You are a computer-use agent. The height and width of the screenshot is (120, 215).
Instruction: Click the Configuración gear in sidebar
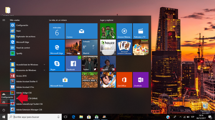4,102
